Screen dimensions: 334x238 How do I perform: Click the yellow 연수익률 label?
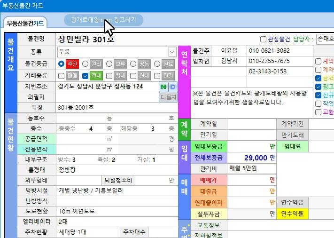[x=292, y=214]
